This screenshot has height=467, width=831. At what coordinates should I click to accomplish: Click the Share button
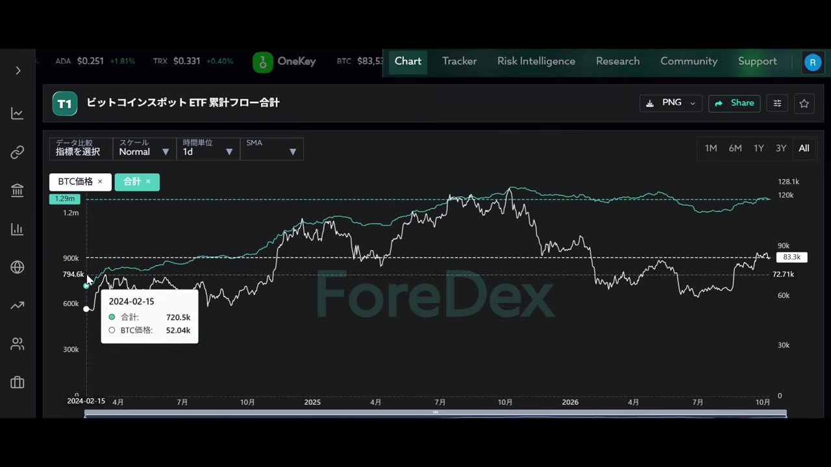734,103
